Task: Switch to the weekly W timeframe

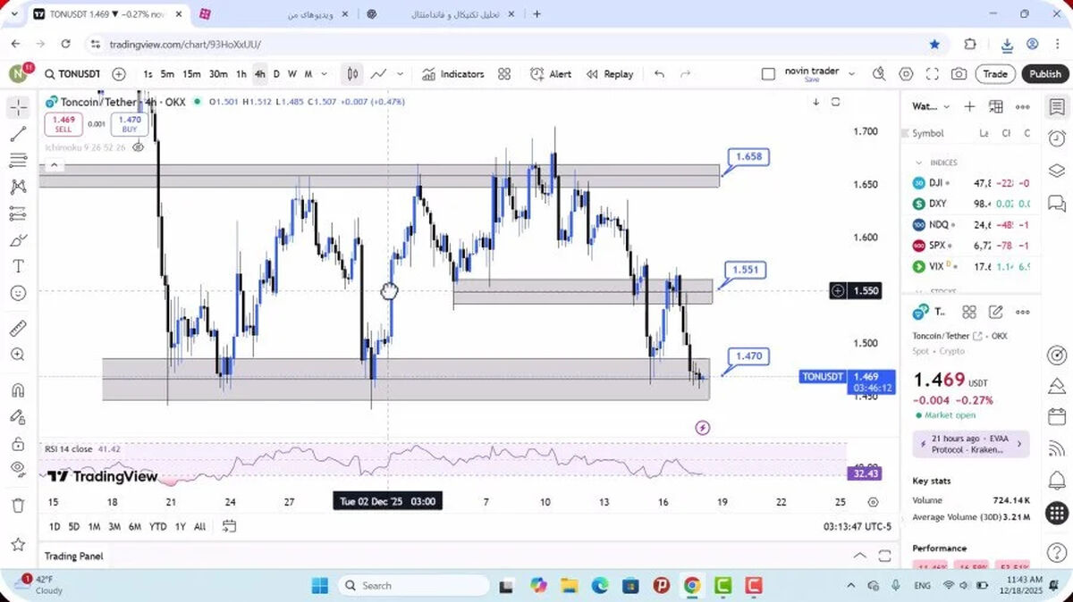Action: (x=291, y=74)
